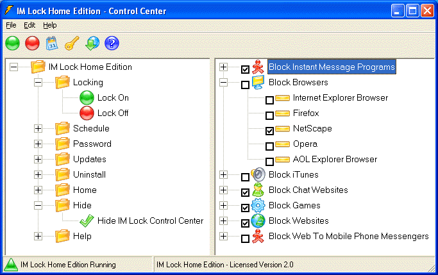Click the speaker icon for Block iTunes
This screenshot has height=275, width=438.
tap(258, 174)
